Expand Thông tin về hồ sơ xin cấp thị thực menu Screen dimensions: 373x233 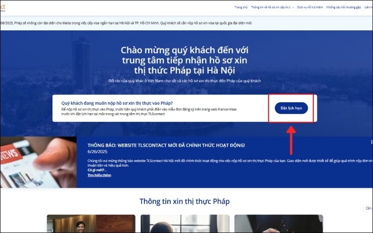pyautogui.click(x=272, y=7)
